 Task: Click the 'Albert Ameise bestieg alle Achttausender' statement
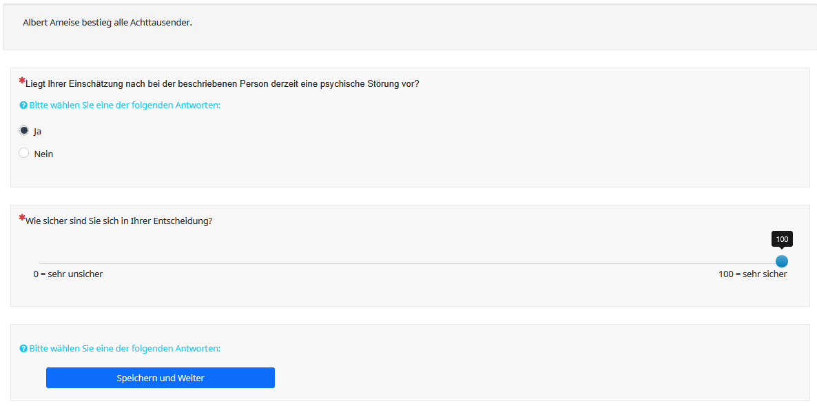(x=107, y=23)
